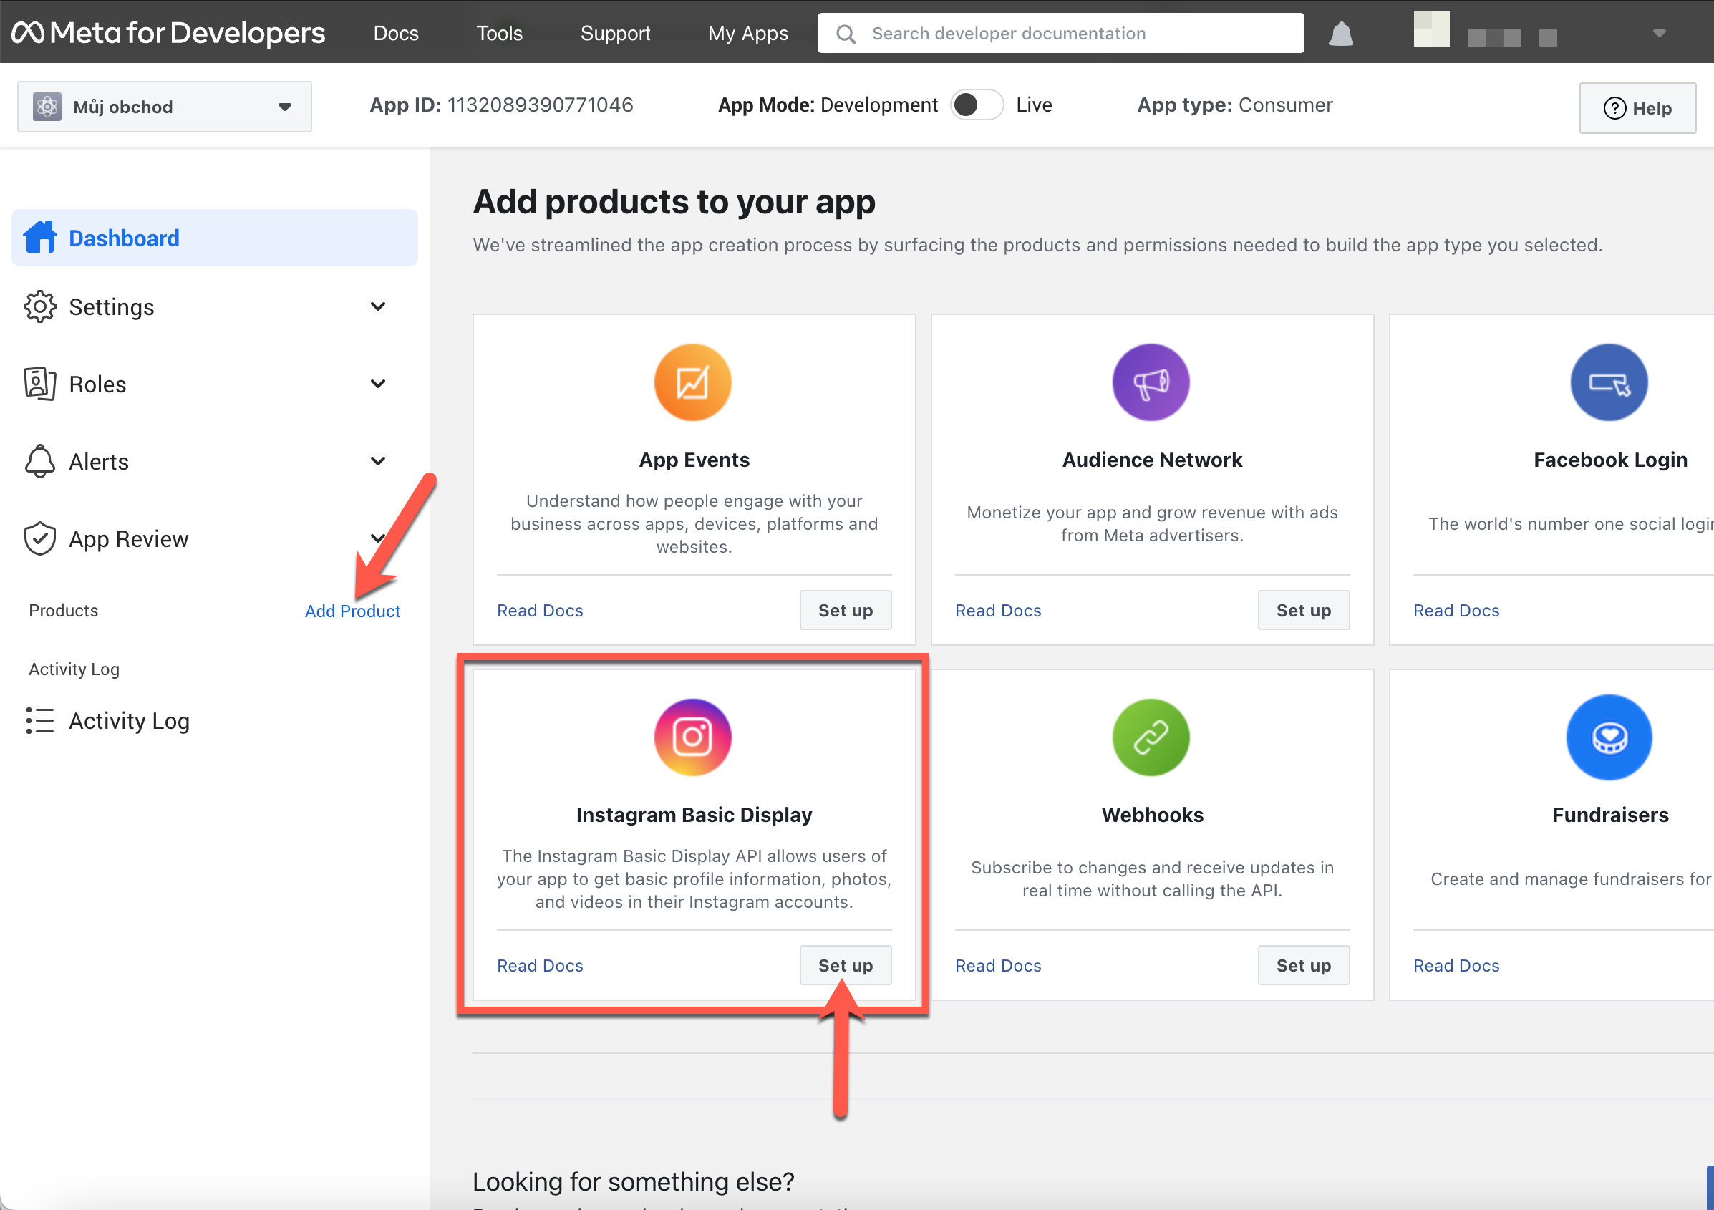
Task: Click the Webhooks card title
Action: 1152,815
